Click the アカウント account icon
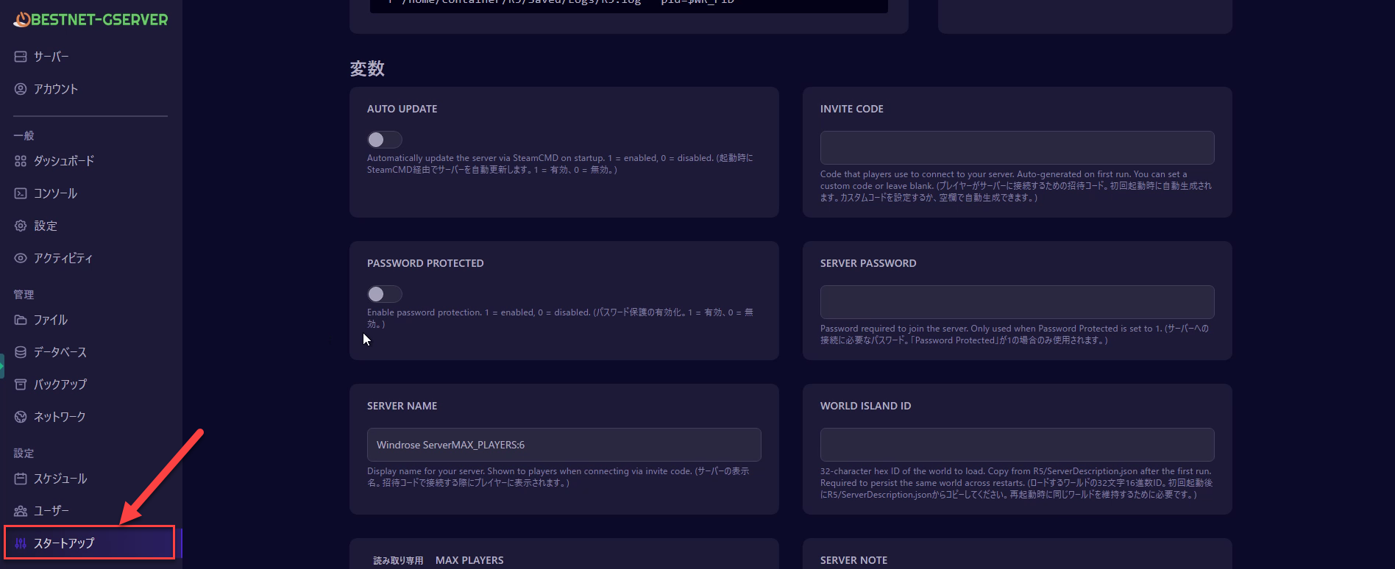1395x569 pixels. (x=21, y=89)
